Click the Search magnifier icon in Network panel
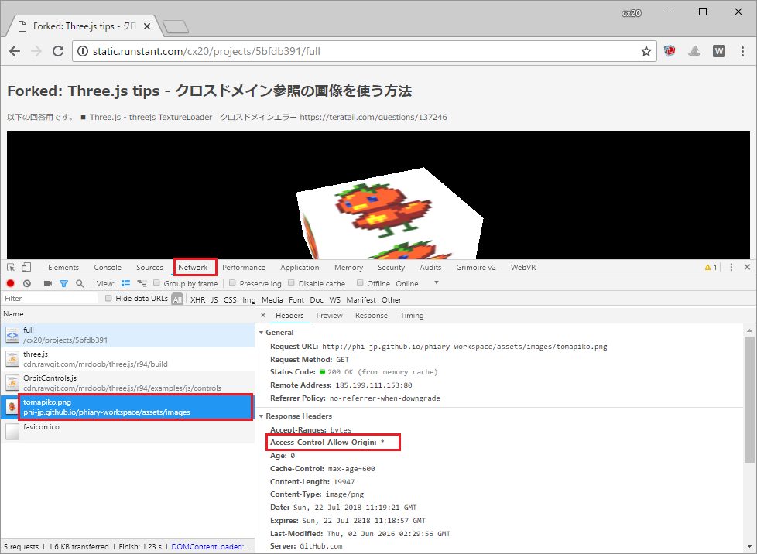The height and width of the screenshot is (554, 757). (80, 283)
